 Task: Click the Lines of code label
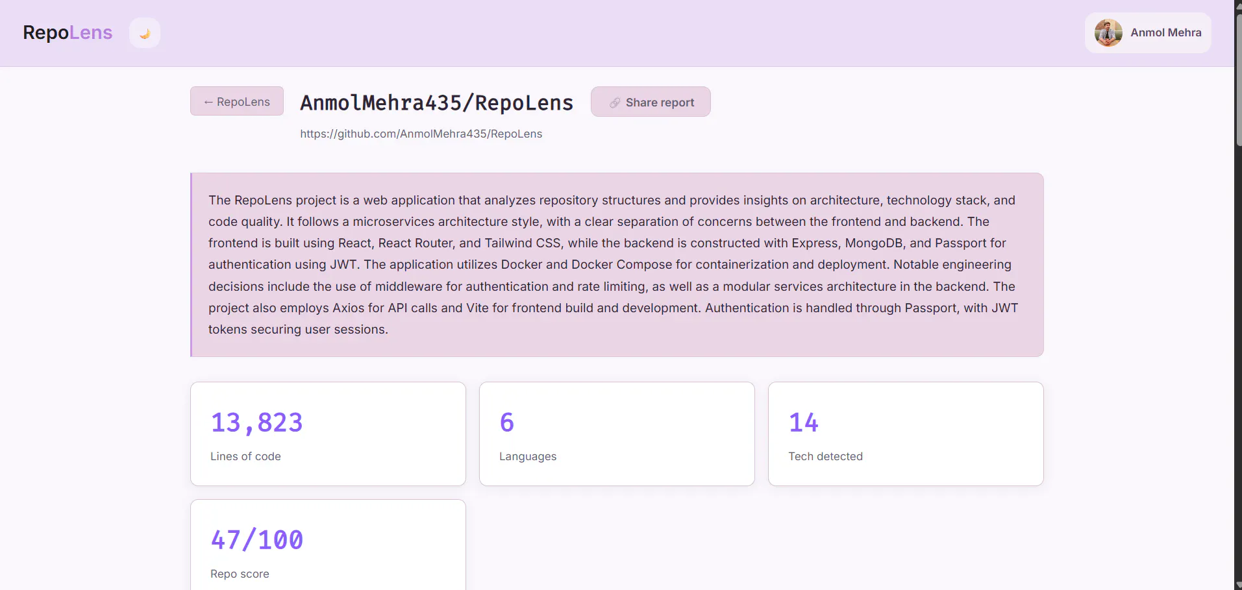[x=245, y=456]
